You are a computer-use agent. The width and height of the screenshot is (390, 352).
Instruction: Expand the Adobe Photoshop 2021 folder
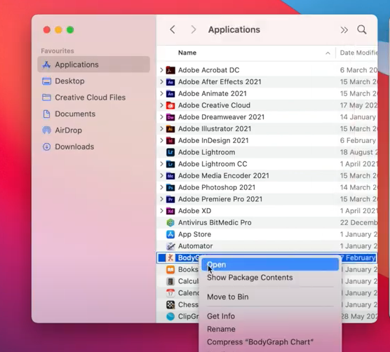(x=161, y=187)
